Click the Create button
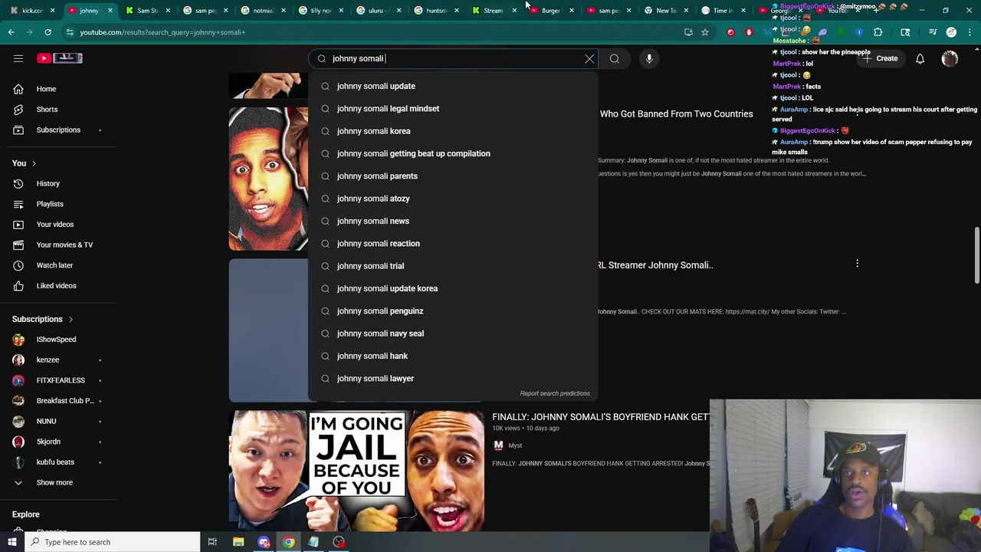Image resolution: width=981 pixels, height=552 pixels. tap(879, 58)
